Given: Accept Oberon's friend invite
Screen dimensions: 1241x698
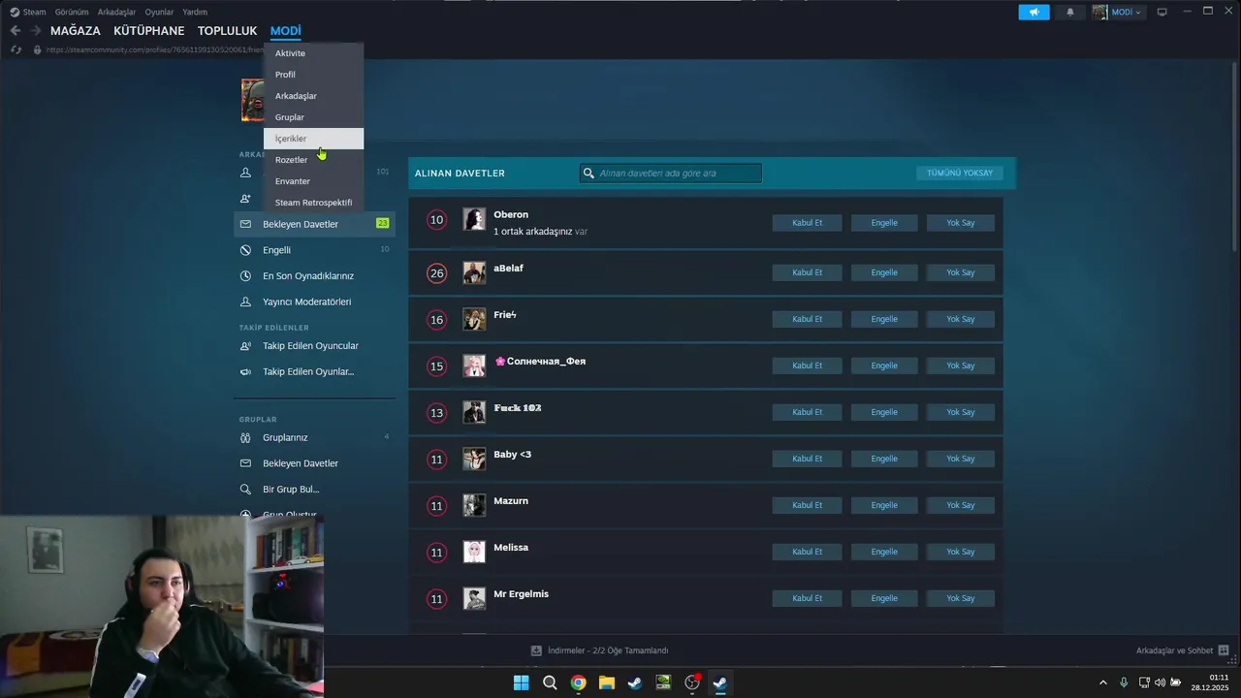Looking at the screenshot, I should pos(807,223).
